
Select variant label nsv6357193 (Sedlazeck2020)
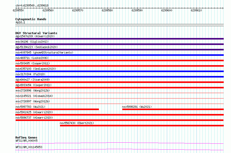tap(36, 69)
